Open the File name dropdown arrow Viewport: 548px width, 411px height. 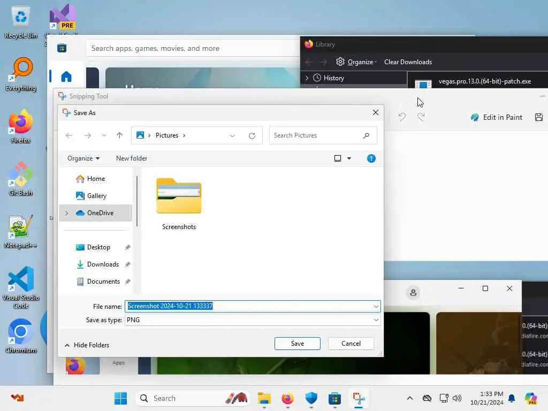(x=376, y=307)
